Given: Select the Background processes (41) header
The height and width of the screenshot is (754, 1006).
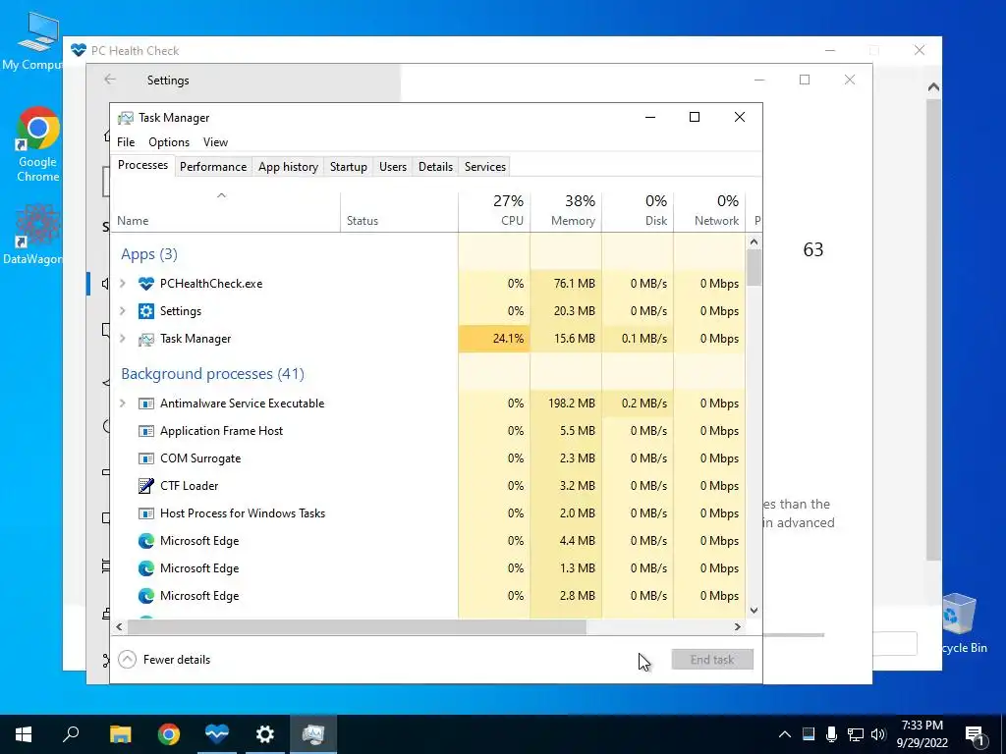Looking at the screenshot, I should 212,374.
